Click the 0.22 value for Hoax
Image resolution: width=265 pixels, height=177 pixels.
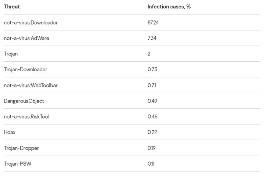point(152,132)
